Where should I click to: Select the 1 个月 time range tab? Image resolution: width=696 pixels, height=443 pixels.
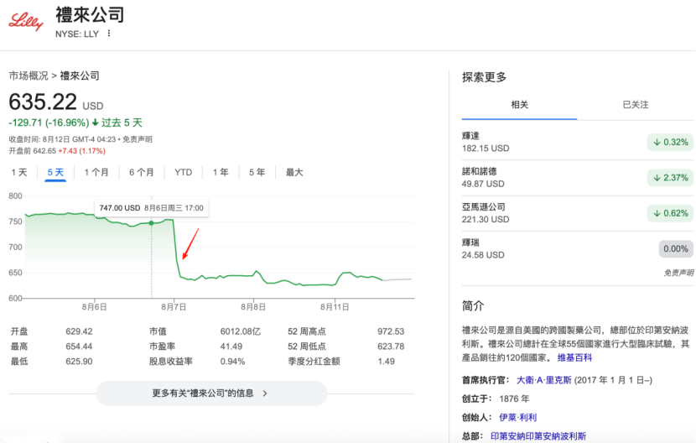[x=96, y=172]
